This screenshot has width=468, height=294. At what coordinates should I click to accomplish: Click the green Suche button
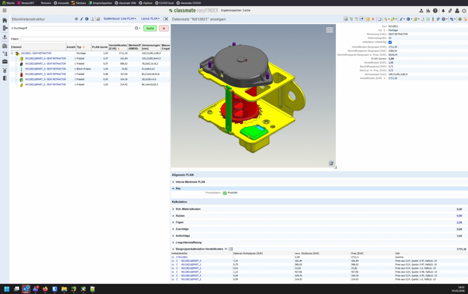150,28
